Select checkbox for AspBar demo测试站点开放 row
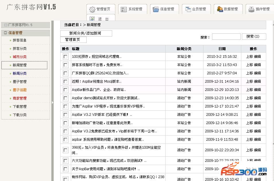This screenshot has width=274, height=181. click(65, 98)
